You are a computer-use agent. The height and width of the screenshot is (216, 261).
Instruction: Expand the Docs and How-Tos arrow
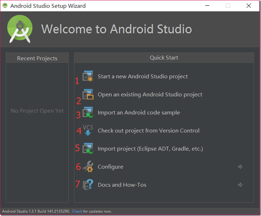240,184
